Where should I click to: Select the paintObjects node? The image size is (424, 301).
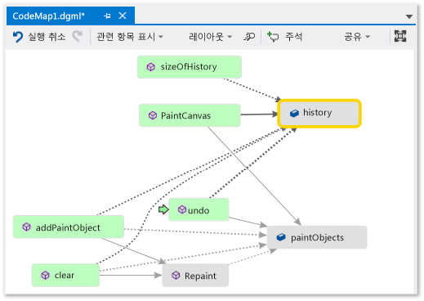[317, 237]
